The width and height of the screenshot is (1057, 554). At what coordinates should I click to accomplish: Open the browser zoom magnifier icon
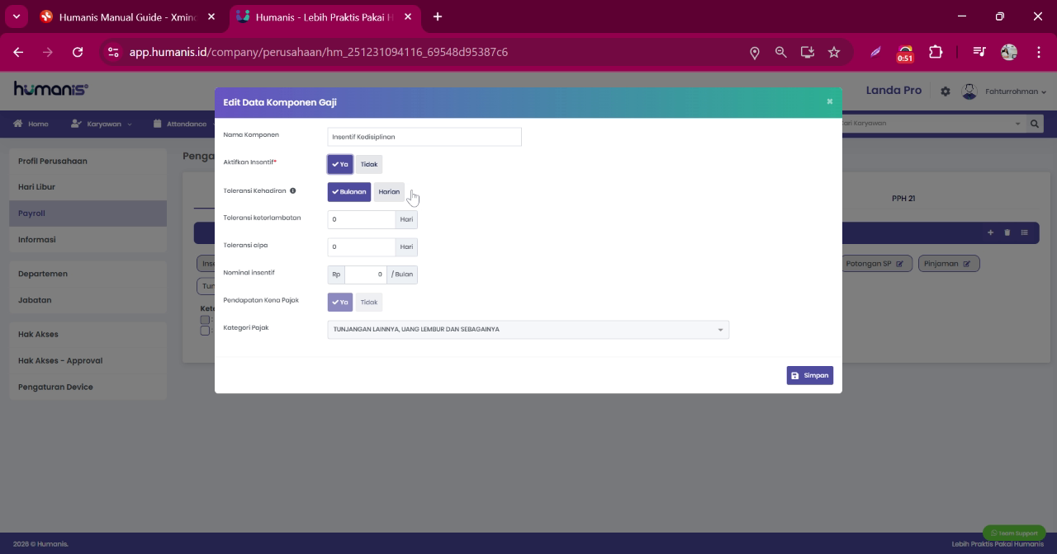coord(780,52)
